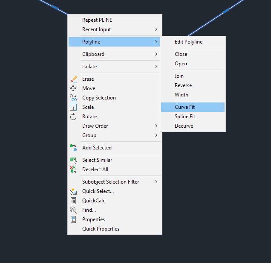The width and height of the screenshot is (271, 263).
Task: Open the Draw Order menu entry
Action: 115,126
